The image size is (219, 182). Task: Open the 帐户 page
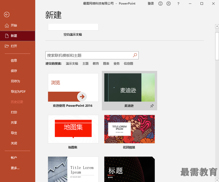tap(14, 158)
